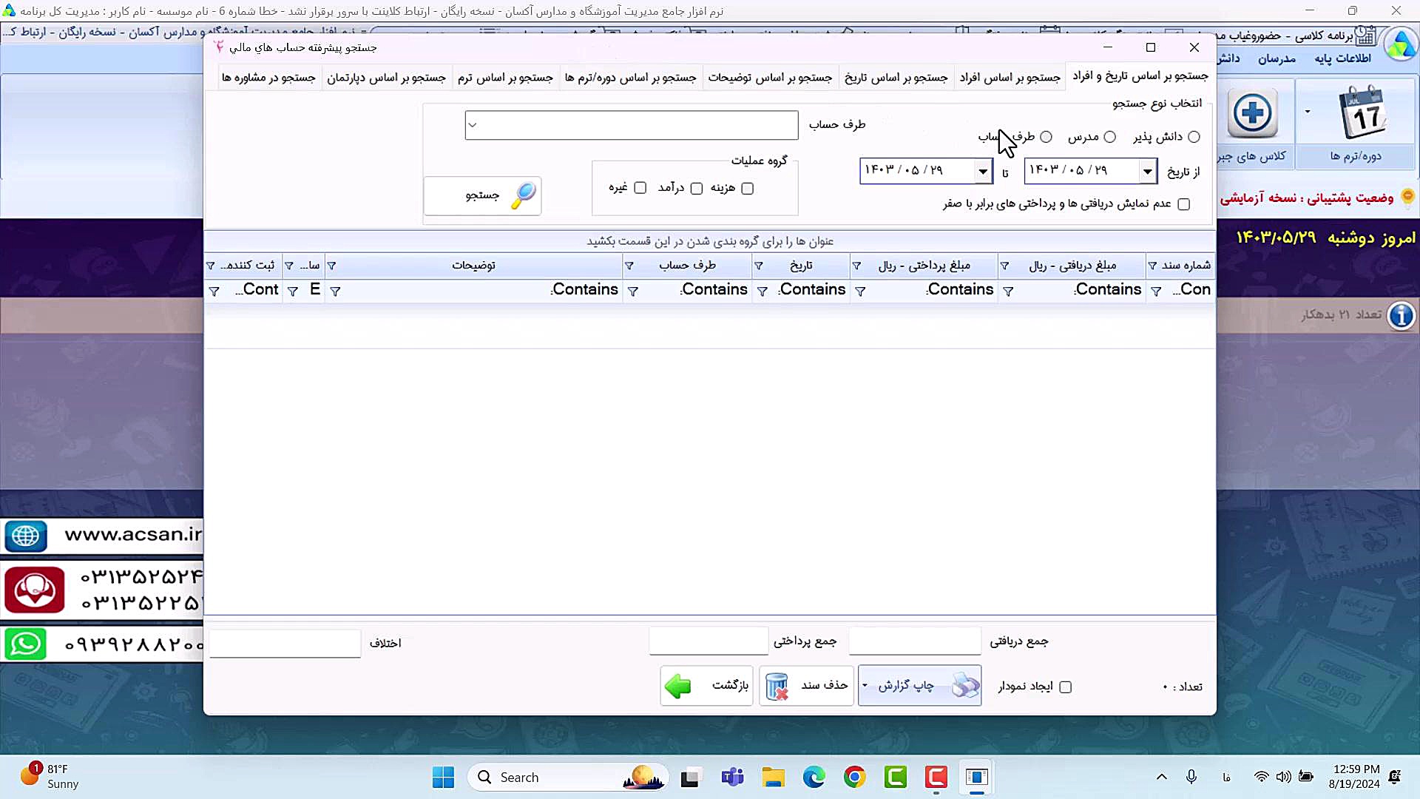Click filter icon in ثبت کننده column header
This screenshot has width=1420, height=799.
(x=210, y=266)
